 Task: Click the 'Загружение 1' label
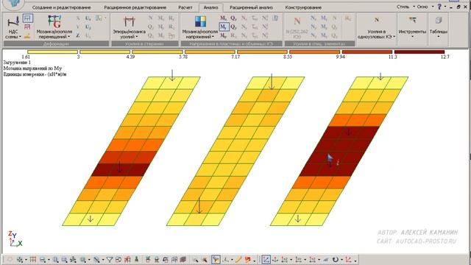pyautogui.click(x=17, y=63)
